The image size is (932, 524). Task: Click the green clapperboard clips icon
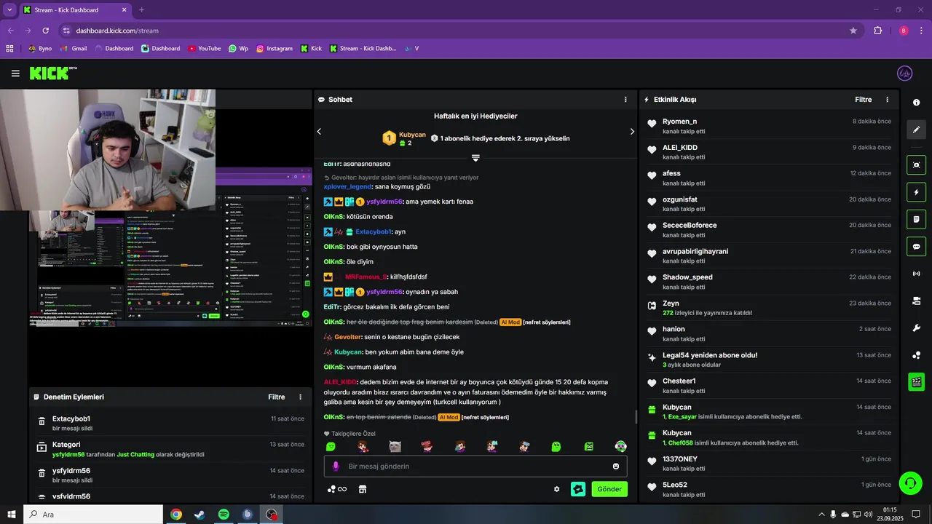point(917,381)
